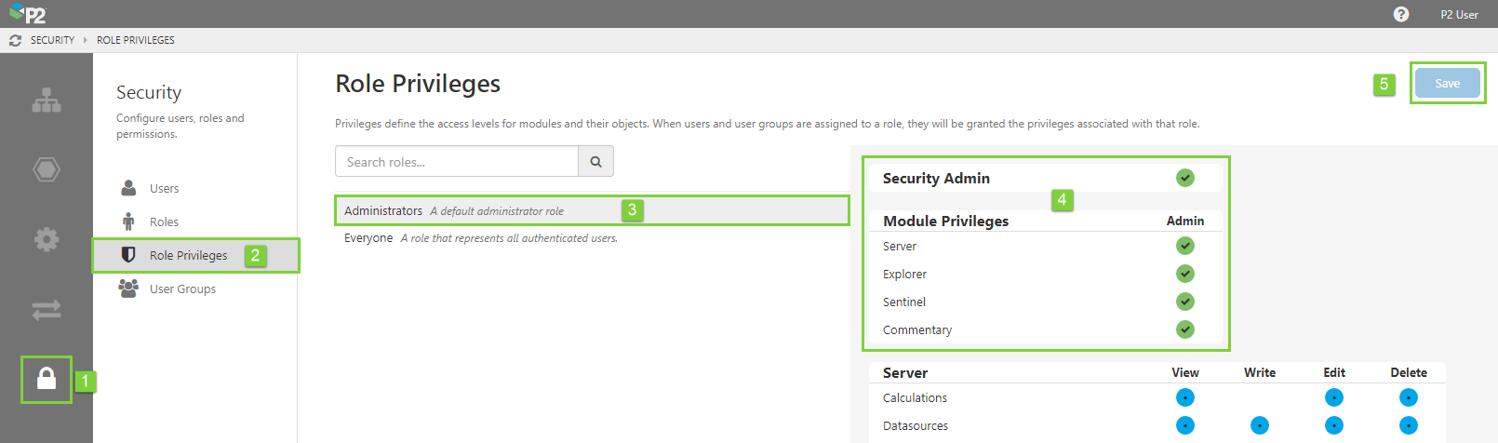Click the Save button
Screen dimensions: 1498x443
[x=1447, y=83]
